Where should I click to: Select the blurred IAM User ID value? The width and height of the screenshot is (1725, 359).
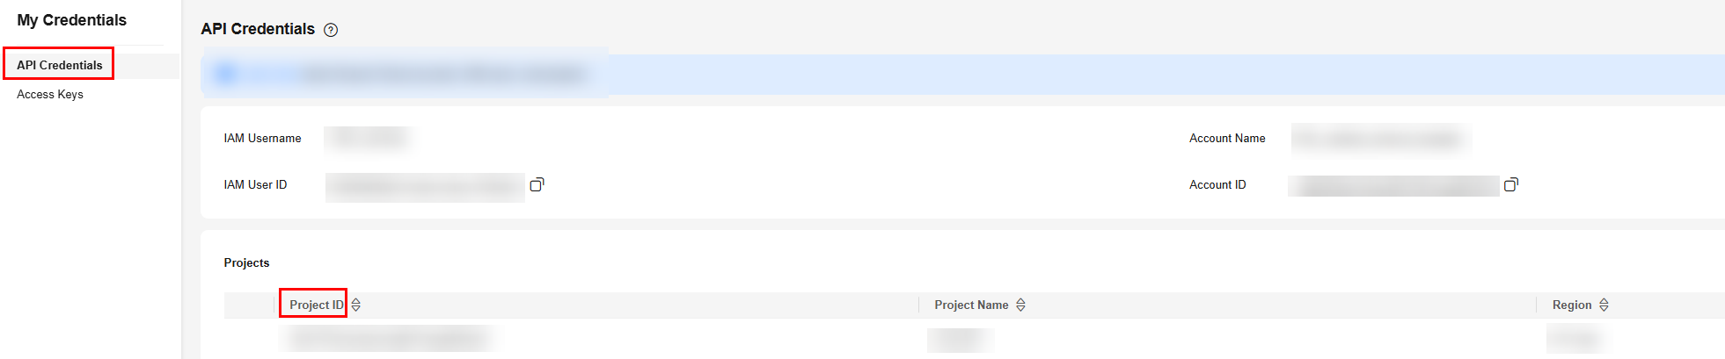click(425, 186)
